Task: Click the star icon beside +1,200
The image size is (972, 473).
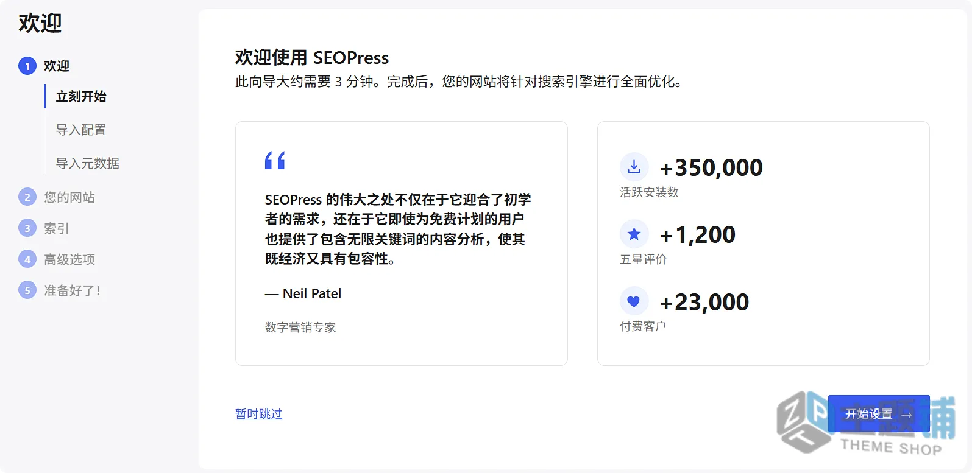Action: pos(634,234)
